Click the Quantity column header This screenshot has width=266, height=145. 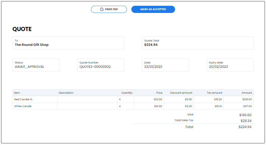(127, 93)
